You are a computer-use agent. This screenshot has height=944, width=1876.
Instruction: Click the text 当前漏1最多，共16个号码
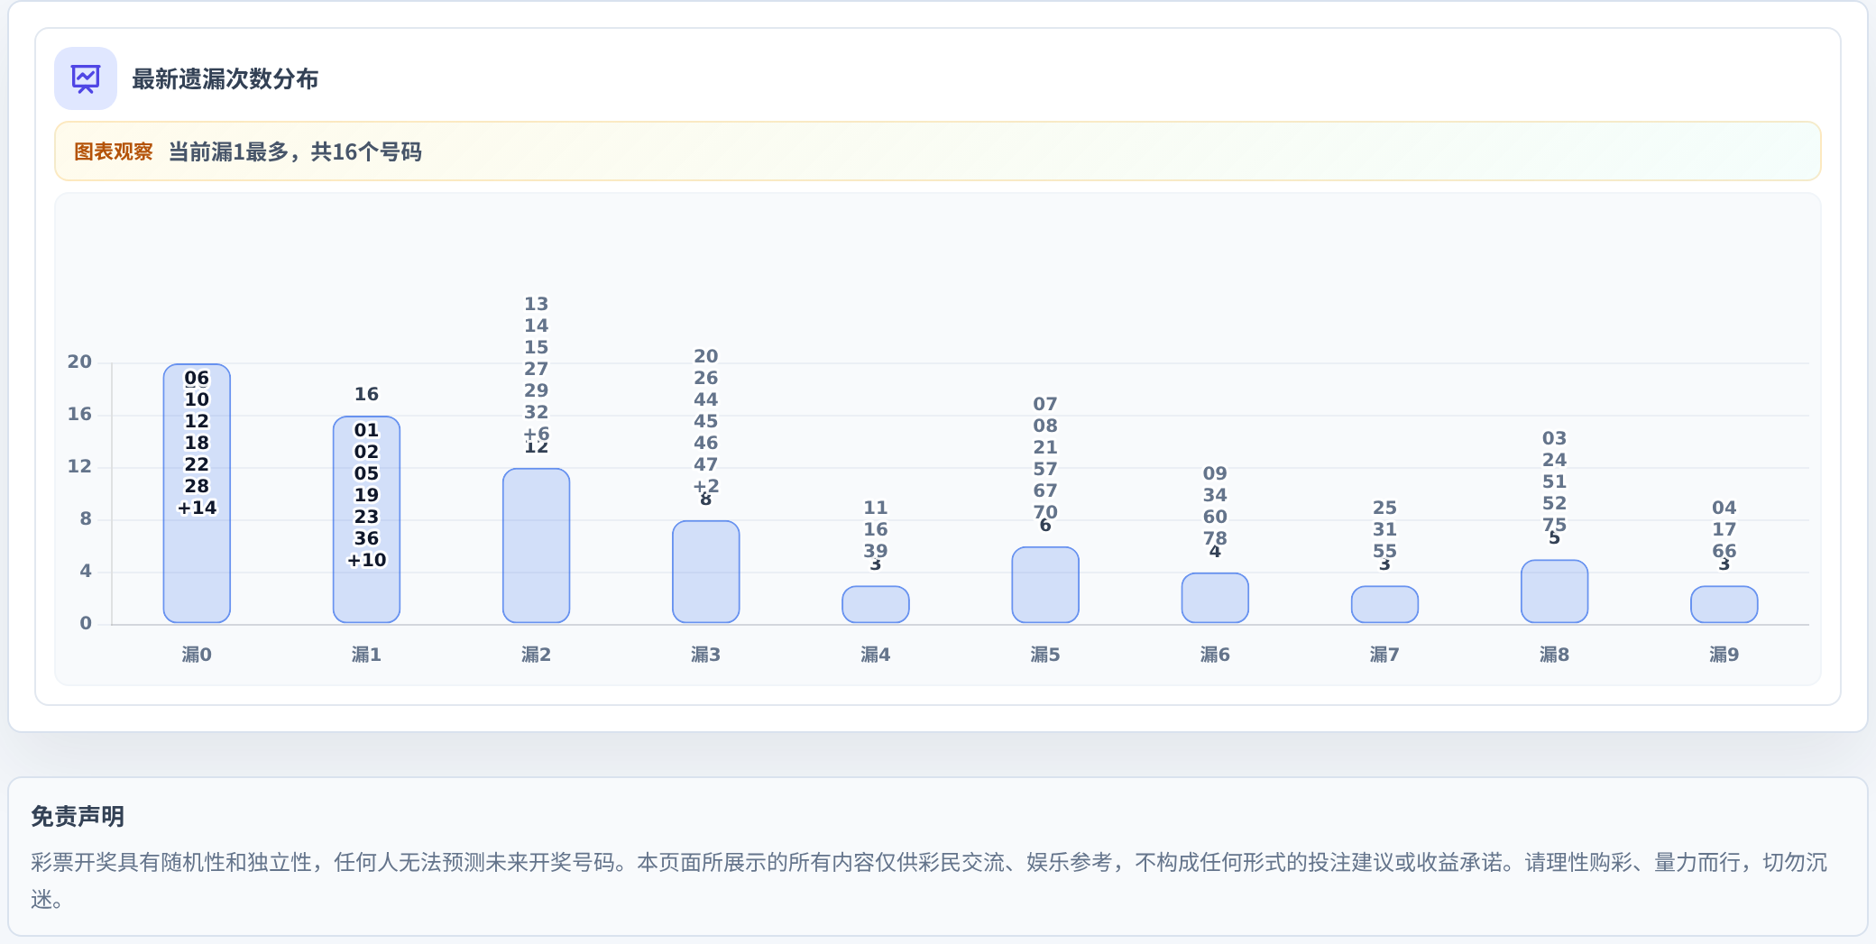pos(295,151)
